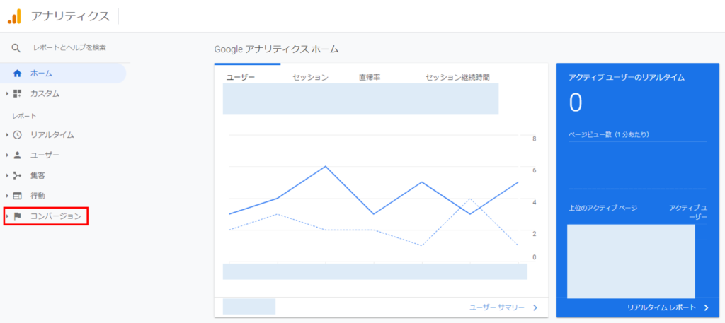Open the 集客 report label

(38, 175)
